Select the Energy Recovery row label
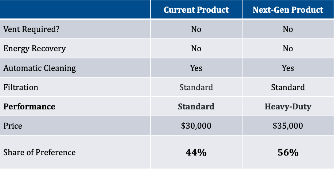This screenshot has height=169, width=334. pyautogui.click(x=35, y=48)
